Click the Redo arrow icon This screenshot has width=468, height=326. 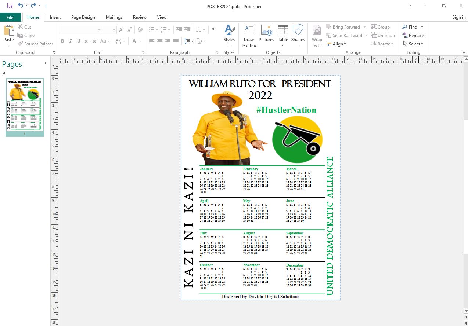click(x=33, y=6)
